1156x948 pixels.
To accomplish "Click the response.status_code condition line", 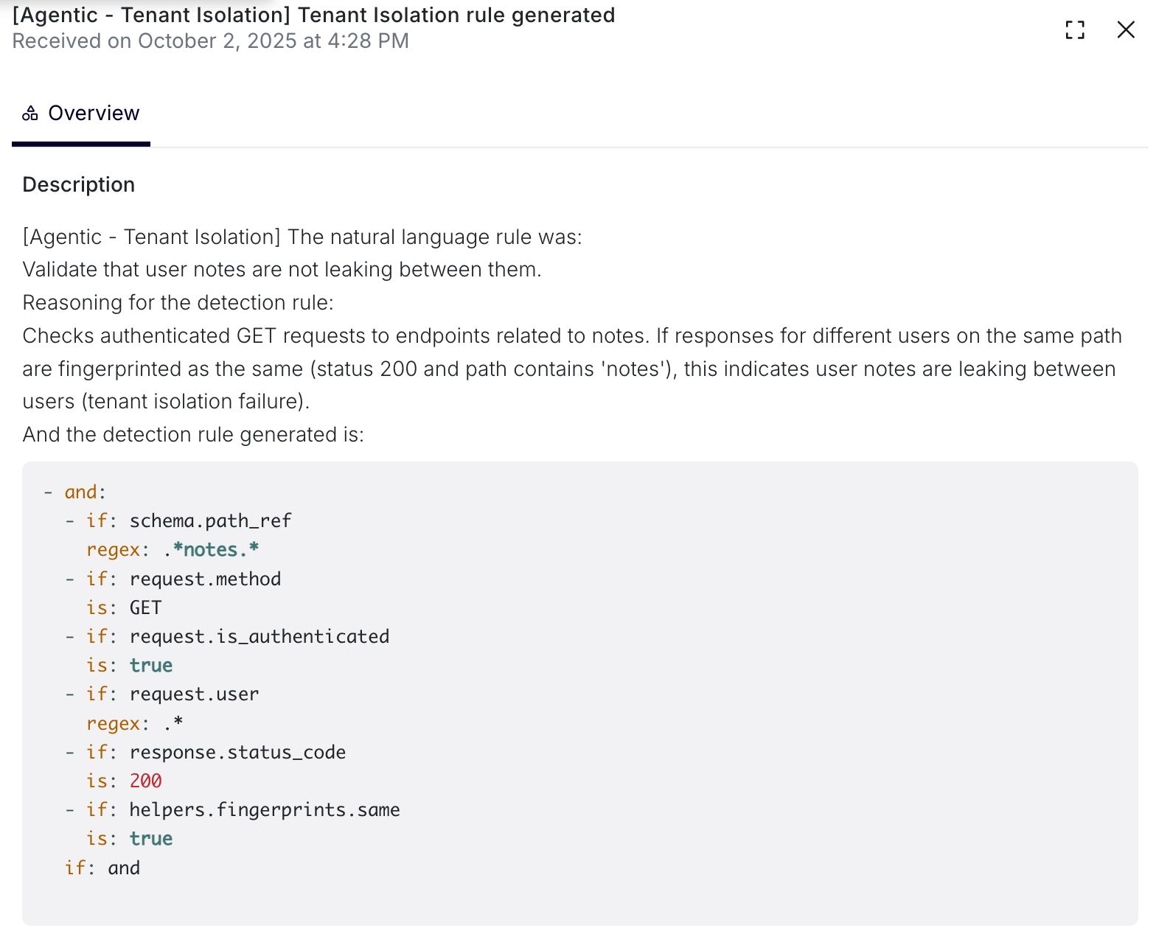I will click(237, 753).
